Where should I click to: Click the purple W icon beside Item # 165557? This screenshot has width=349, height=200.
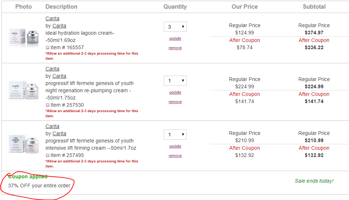(47, 47)
